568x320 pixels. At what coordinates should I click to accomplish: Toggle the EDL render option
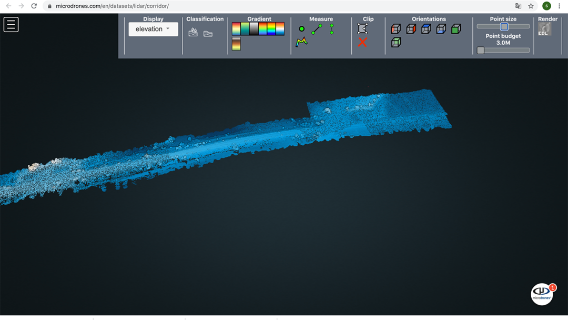(544, 29)
